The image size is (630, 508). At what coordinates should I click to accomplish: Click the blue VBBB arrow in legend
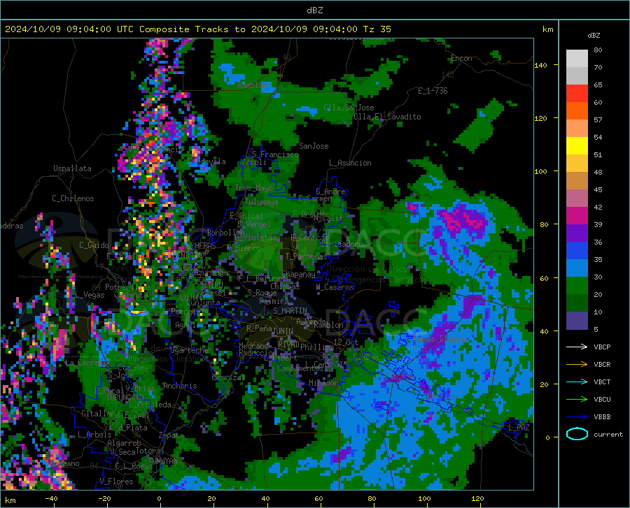[x=577, y=416]
